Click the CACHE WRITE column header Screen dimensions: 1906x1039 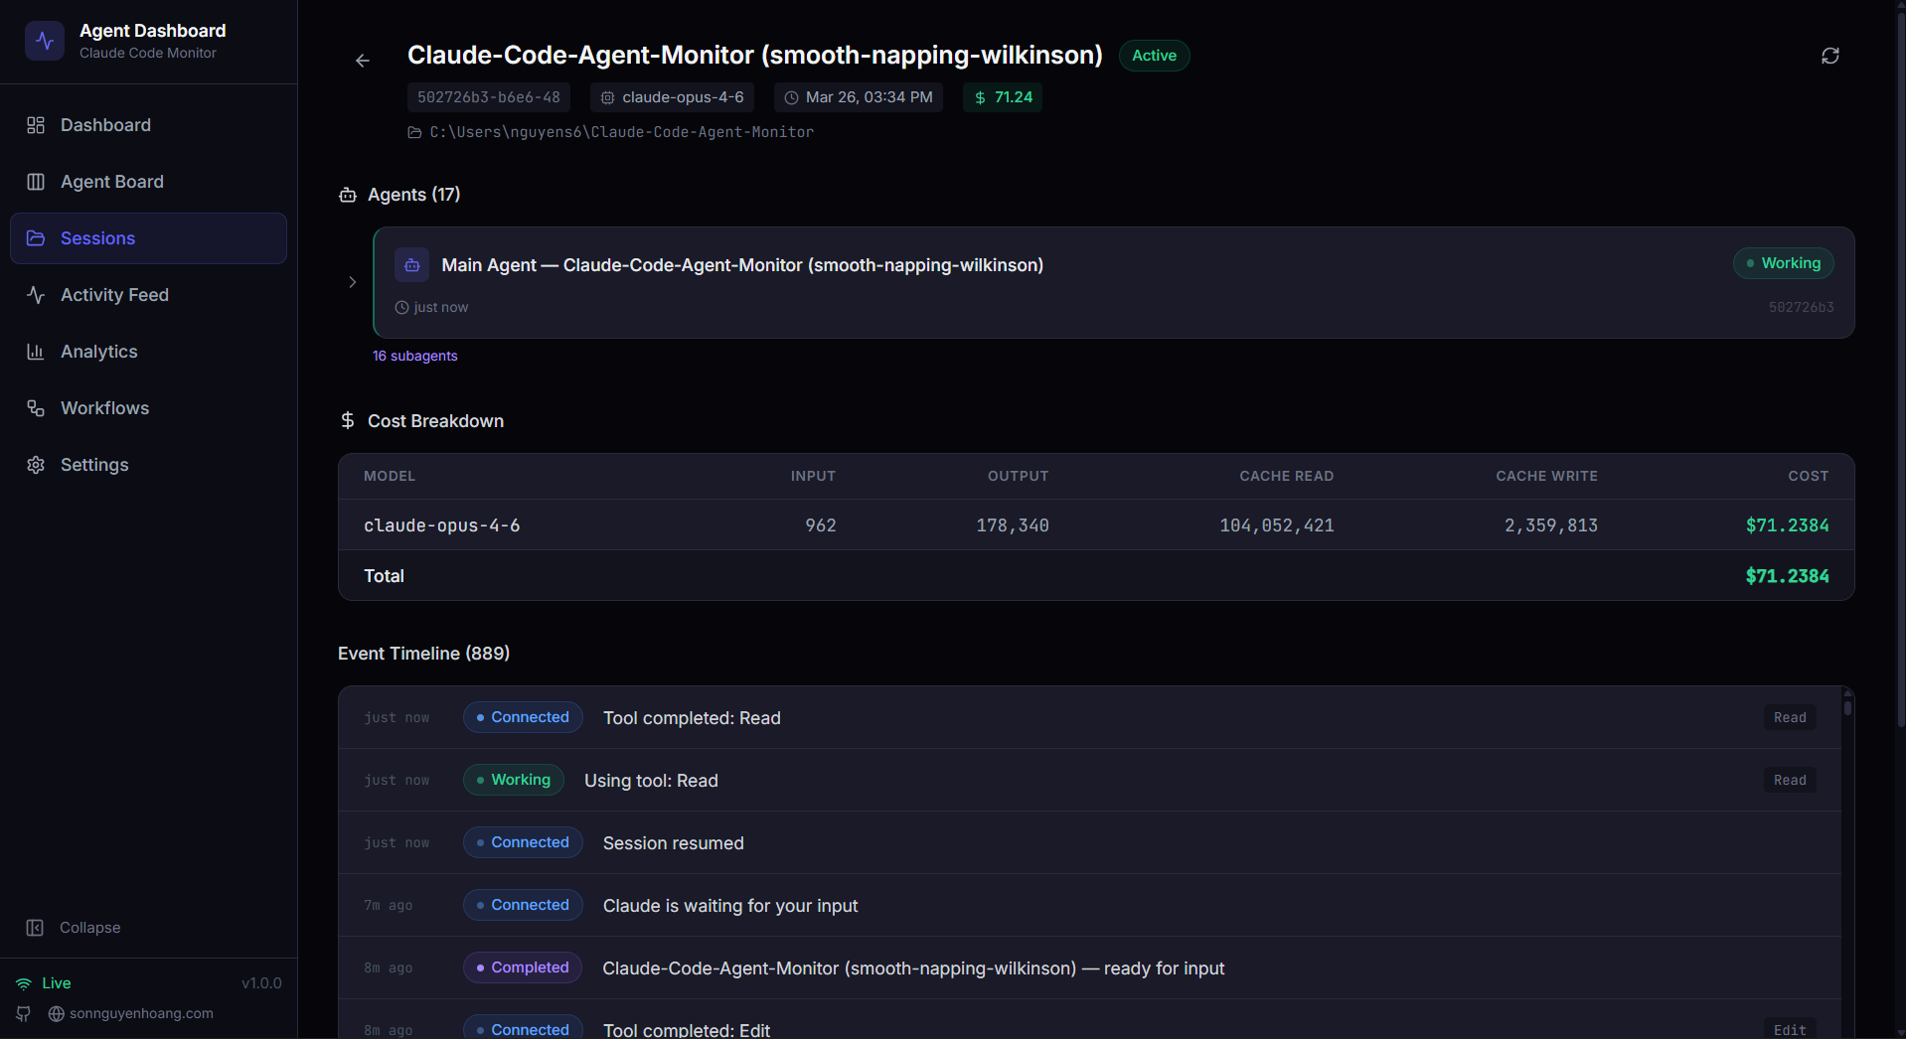(1546, 476)
